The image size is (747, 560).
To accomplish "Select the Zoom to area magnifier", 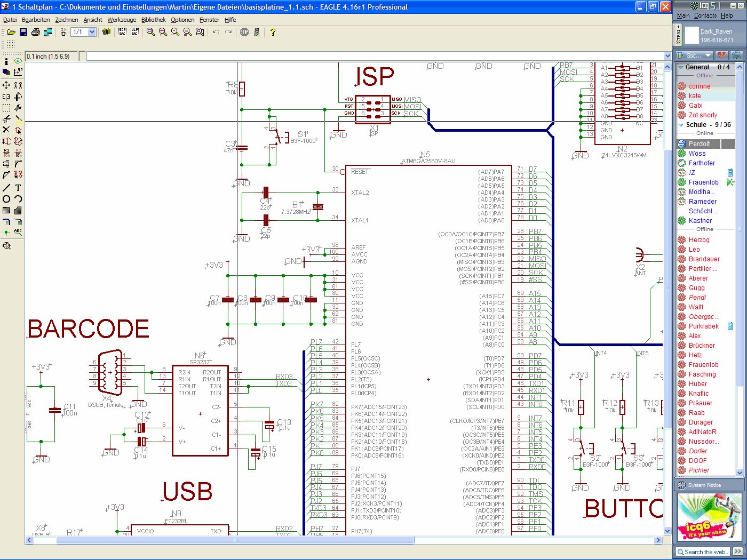I will pos(200,32).
